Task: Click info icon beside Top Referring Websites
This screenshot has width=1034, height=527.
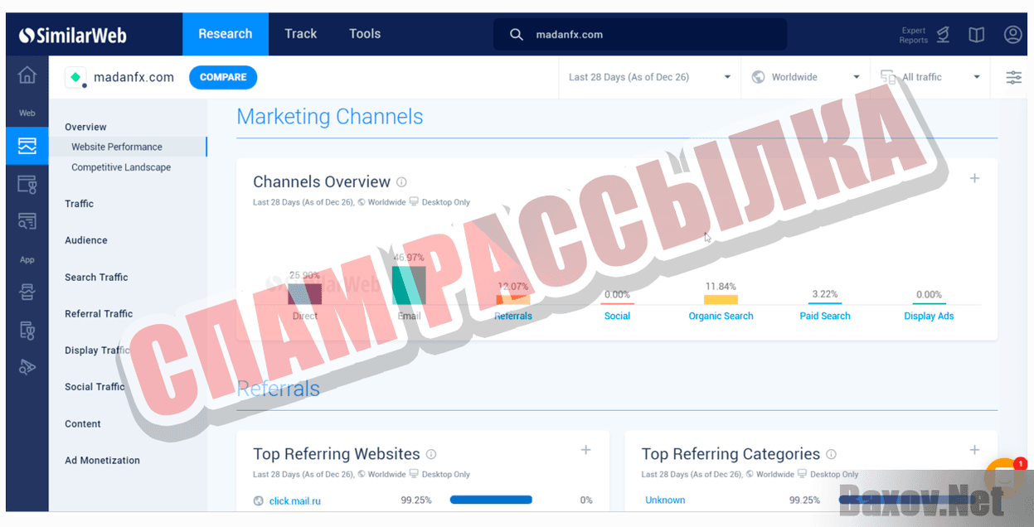Action: [431, 454]
